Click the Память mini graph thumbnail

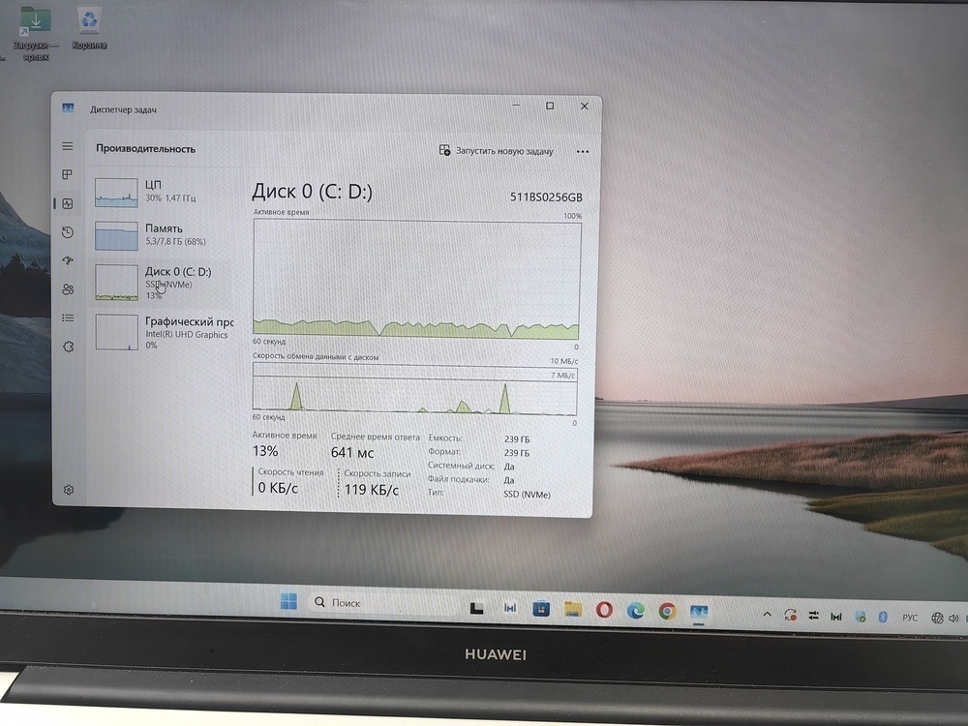[116, 236]
